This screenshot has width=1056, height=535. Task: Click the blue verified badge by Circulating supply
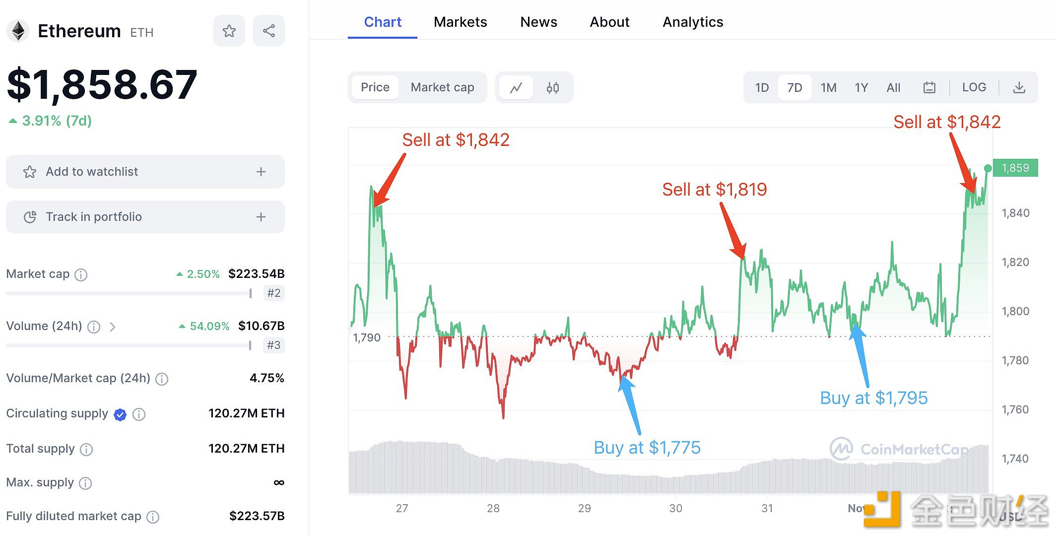[120, 414]
